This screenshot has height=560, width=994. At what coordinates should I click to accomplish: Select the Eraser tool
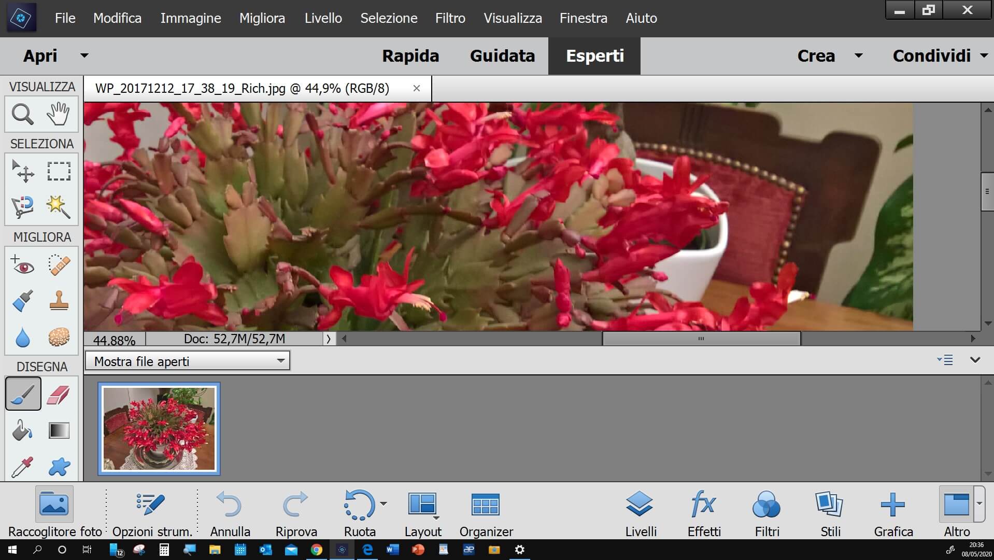(x=58, y=395)
